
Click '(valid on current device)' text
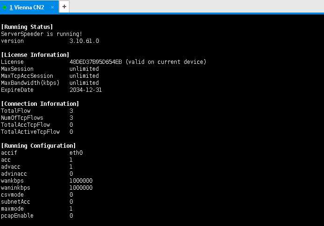point(166,62)
